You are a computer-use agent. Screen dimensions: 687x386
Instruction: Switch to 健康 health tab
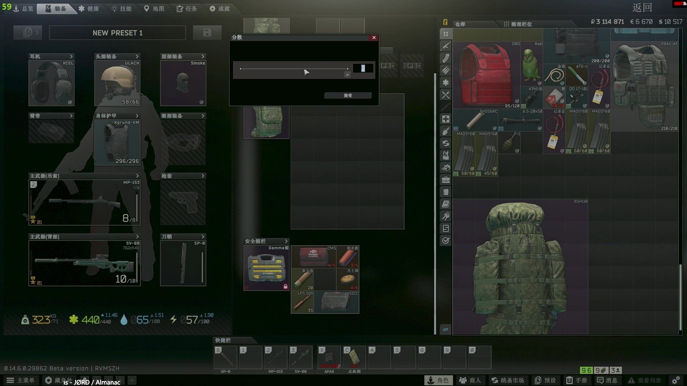click(89, 9)
